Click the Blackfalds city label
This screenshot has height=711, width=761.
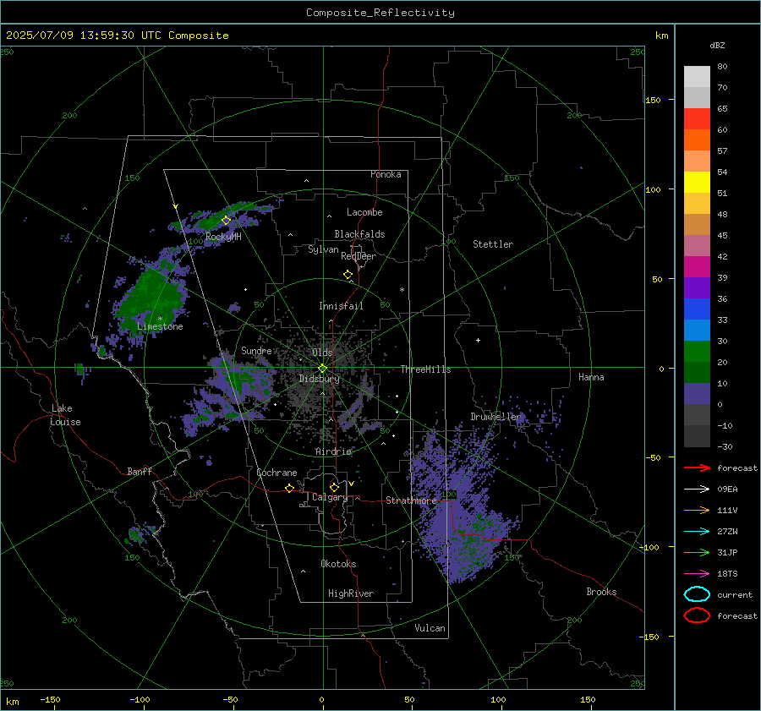click(359, 234)
